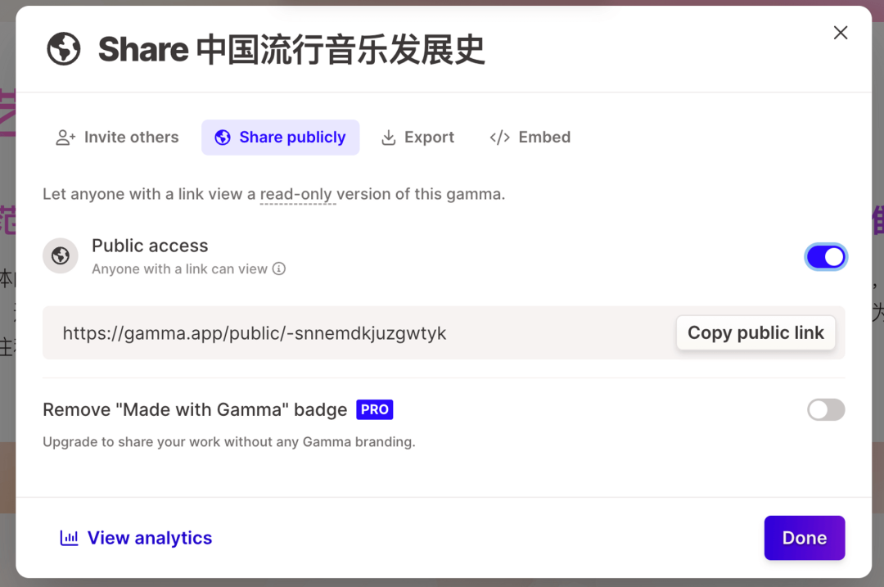The image size is (884, 587).
Task: Turn off the Public access toggle
Action: coord(825,257)
